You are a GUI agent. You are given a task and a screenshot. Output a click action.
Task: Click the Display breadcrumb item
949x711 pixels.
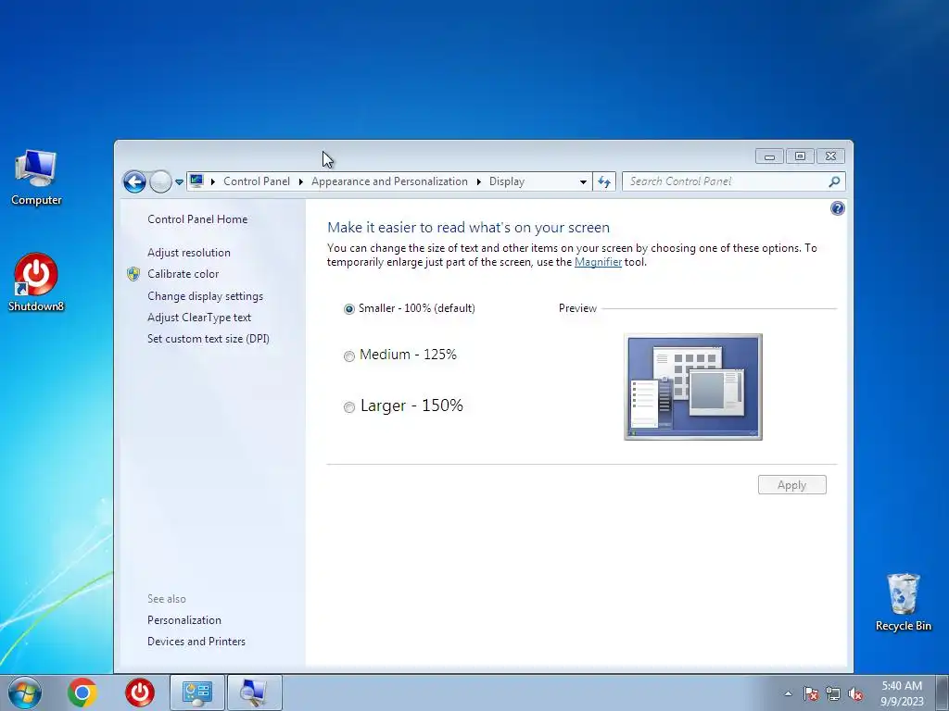[x=507, y=181]
